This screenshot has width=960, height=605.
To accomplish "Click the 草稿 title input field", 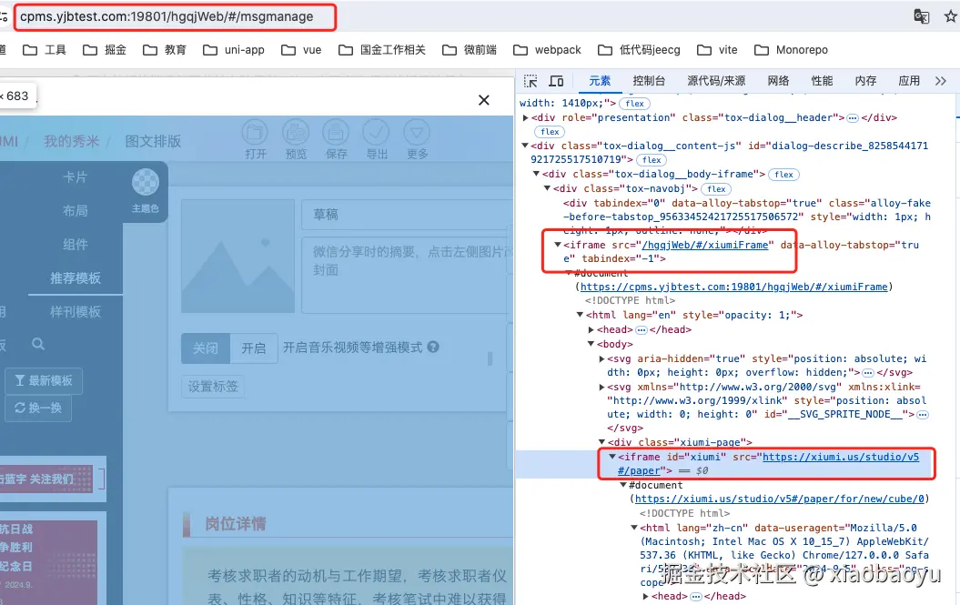I will (x=407, y=215).
